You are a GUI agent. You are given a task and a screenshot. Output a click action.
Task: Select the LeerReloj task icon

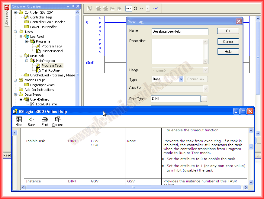click(27, 37)
